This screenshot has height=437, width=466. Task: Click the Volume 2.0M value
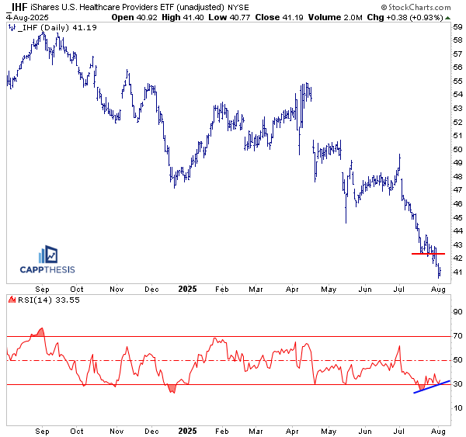pos(335,18)
